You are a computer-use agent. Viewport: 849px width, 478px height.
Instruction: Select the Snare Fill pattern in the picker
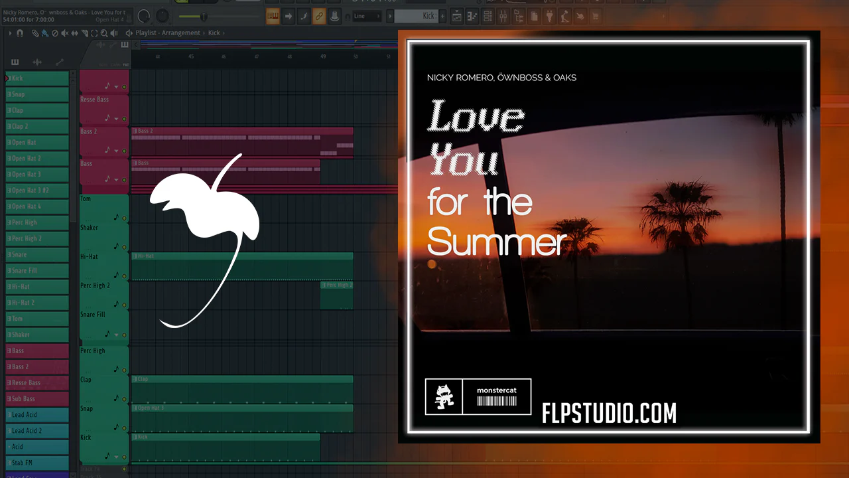pyautogui.click(x=37, y=271)
